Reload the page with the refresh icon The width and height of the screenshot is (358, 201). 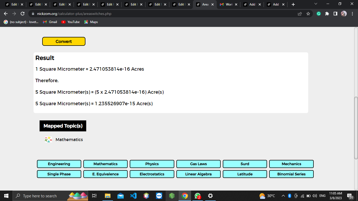tap(23, 14)
